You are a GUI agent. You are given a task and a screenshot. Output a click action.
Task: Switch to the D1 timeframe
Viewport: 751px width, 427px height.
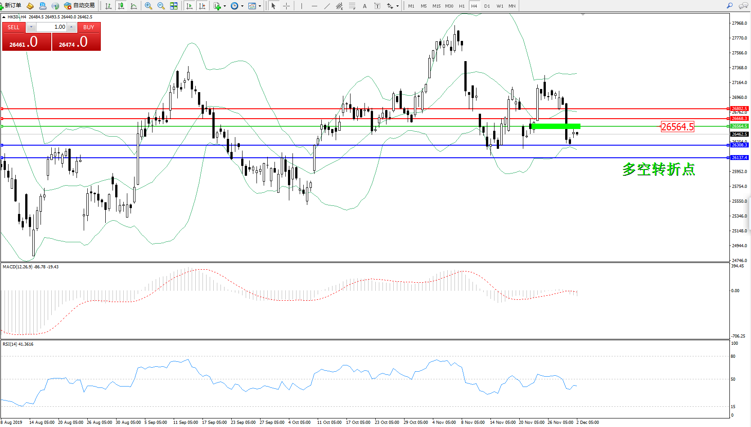487,6
